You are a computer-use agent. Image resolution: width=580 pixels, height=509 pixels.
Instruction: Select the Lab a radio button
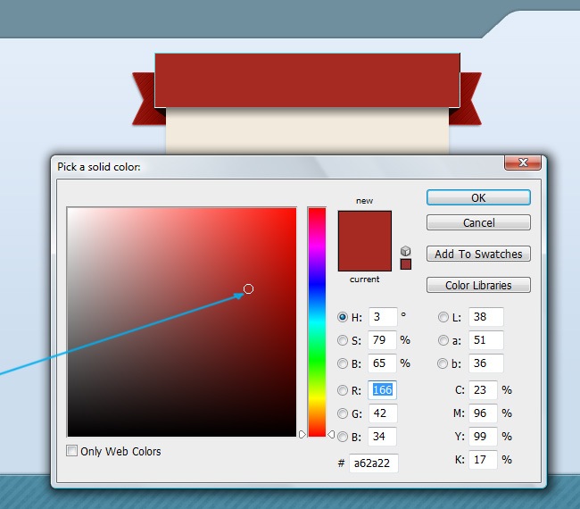pos(443,340)
